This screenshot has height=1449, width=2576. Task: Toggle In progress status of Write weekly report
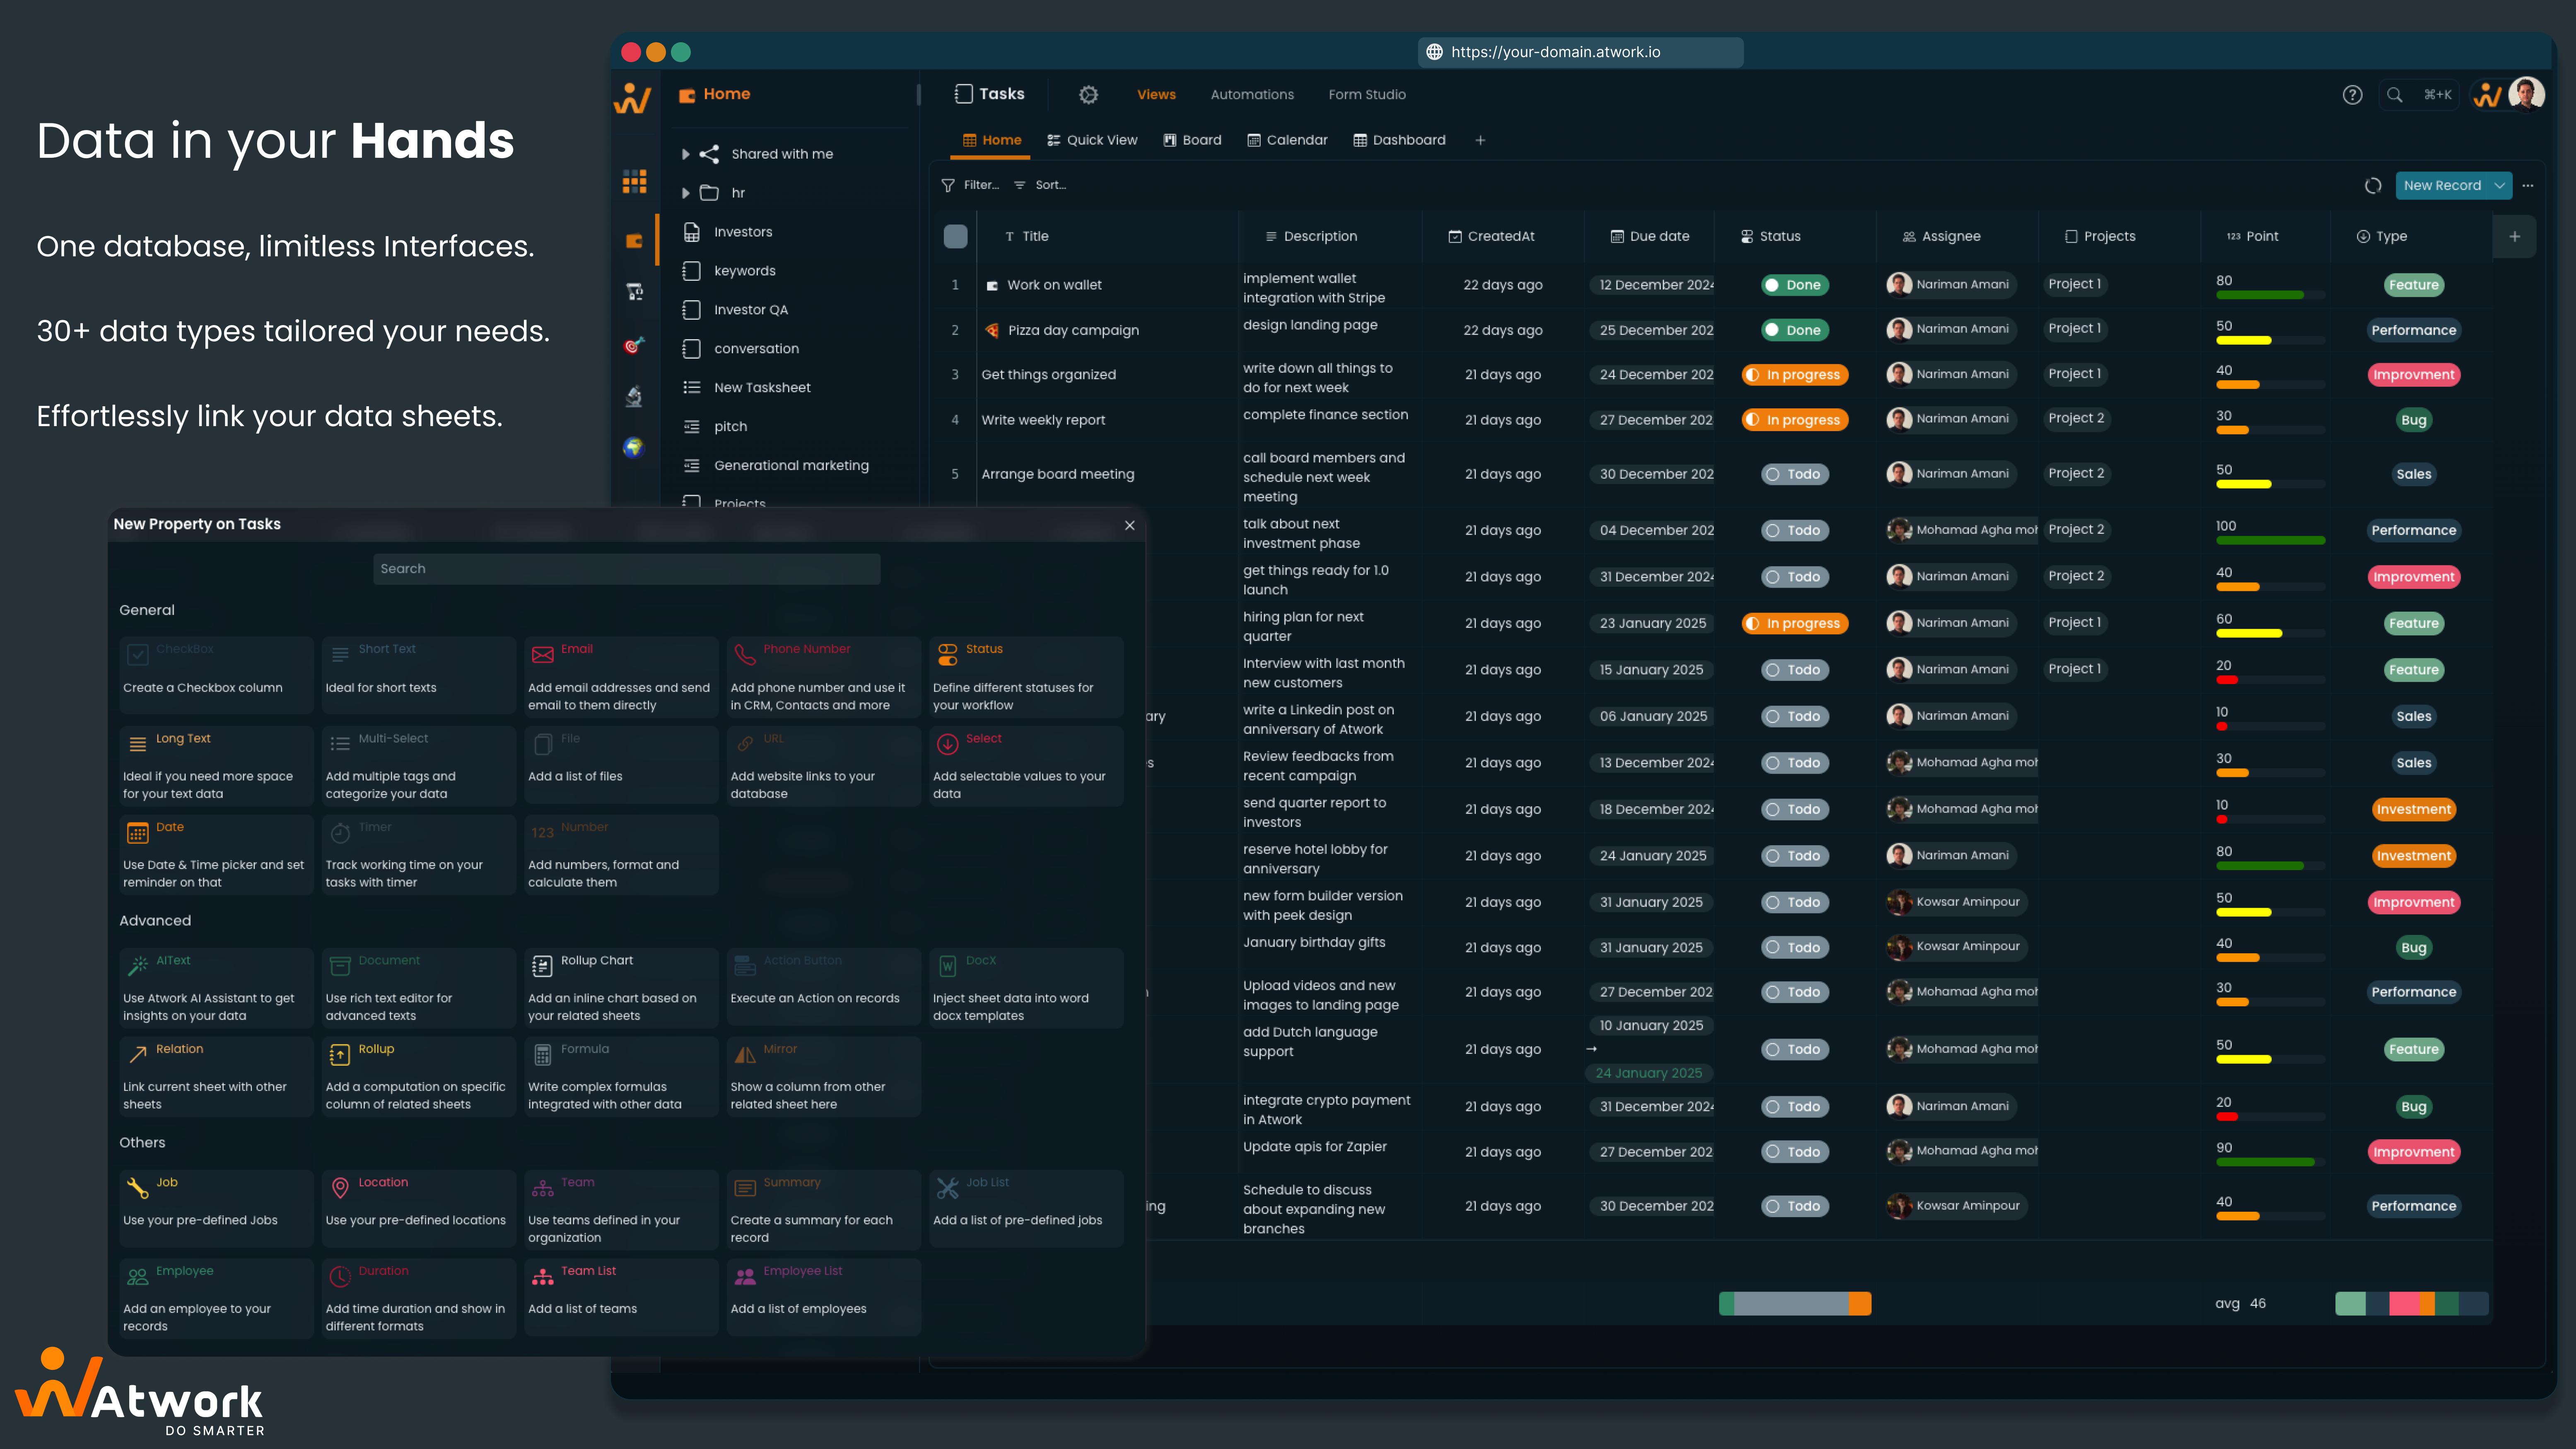click(x=1794, y=420)
